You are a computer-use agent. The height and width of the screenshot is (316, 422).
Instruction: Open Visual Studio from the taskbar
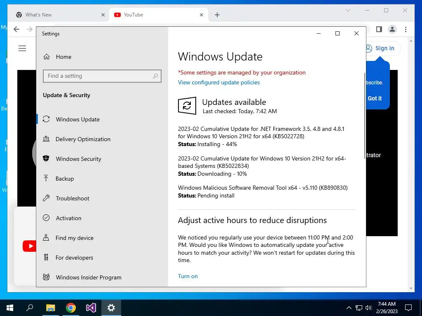point(91,308)
